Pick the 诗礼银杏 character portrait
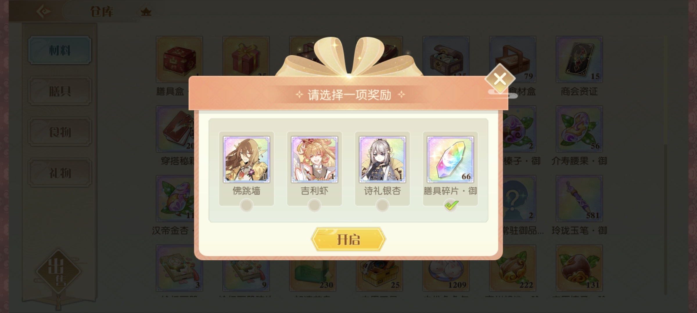The width and height of the screenshot is (697, 313). [x=382, y=159]
